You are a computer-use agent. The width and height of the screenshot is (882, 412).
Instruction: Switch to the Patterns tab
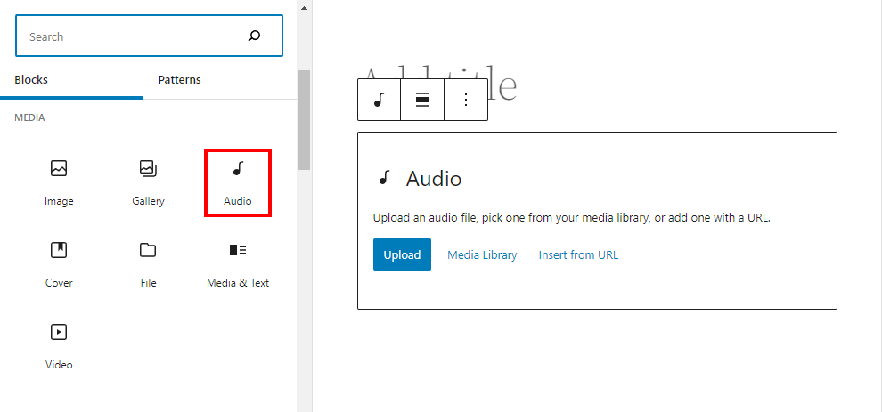click(x=179, y=80)
